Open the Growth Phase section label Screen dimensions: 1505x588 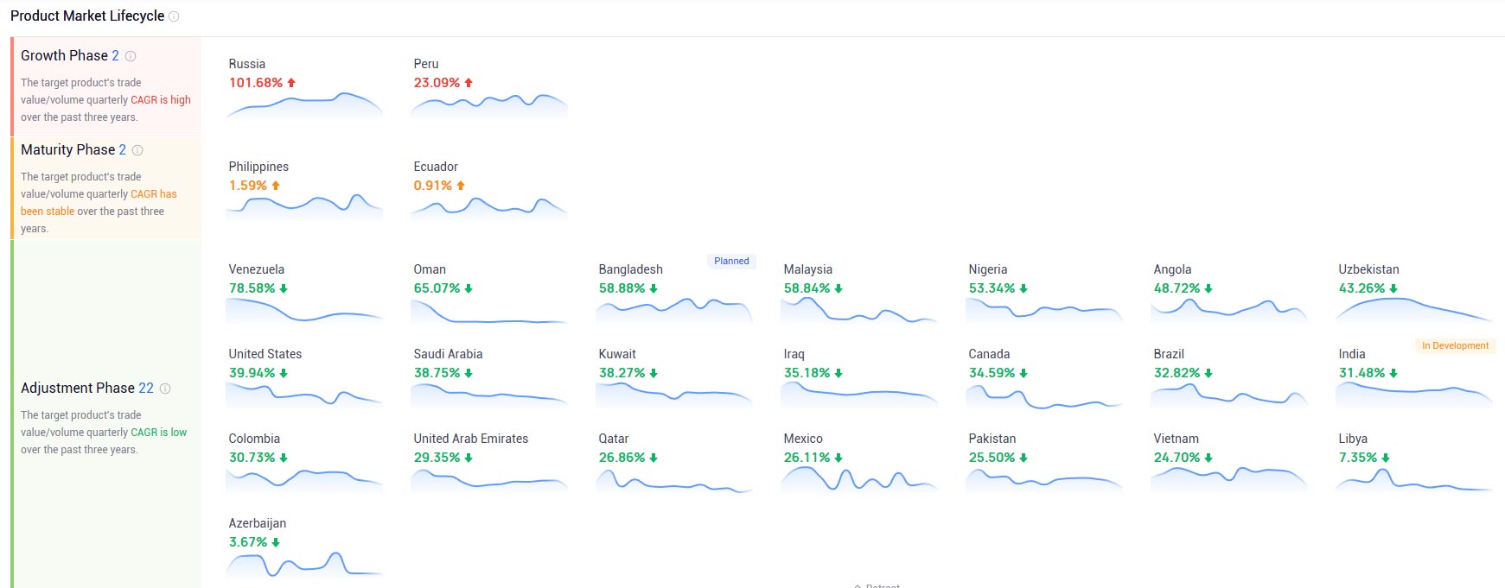click(x=64, y=55)
